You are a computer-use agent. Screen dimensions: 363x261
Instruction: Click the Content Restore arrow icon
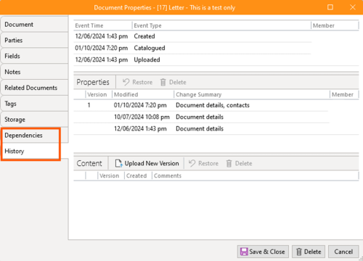coord(192,163)
